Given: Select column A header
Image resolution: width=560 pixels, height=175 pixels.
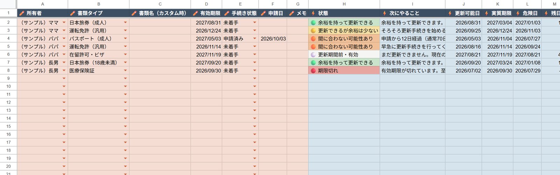Looking at the screenshot, I should (x=42, y=4).
